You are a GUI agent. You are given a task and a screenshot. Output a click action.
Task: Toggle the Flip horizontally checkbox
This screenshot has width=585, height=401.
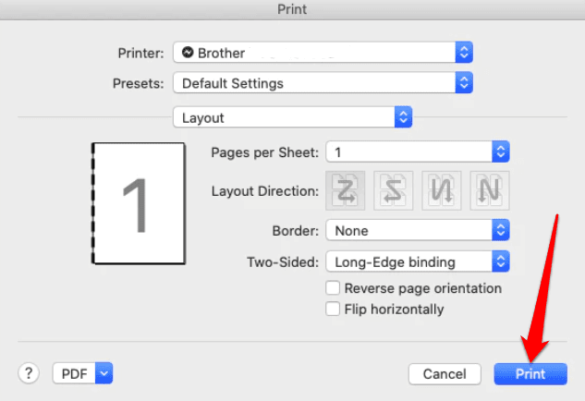[x=334, y=310]
